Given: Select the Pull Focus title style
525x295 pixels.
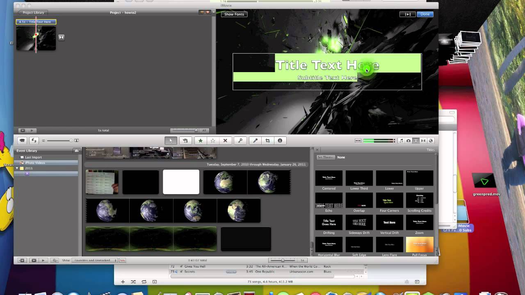Looking at the screenshot, I should tap(419, 247).
